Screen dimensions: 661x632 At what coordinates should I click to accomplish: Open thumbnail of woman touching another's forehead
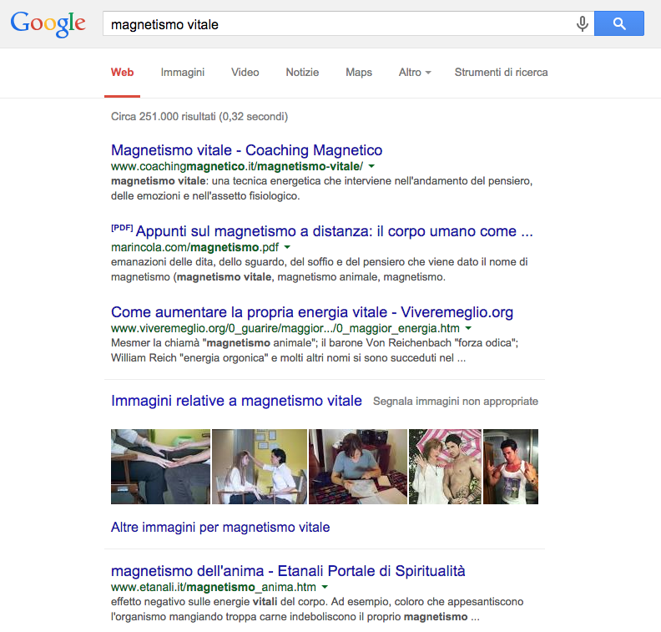[x=260, y=467]
